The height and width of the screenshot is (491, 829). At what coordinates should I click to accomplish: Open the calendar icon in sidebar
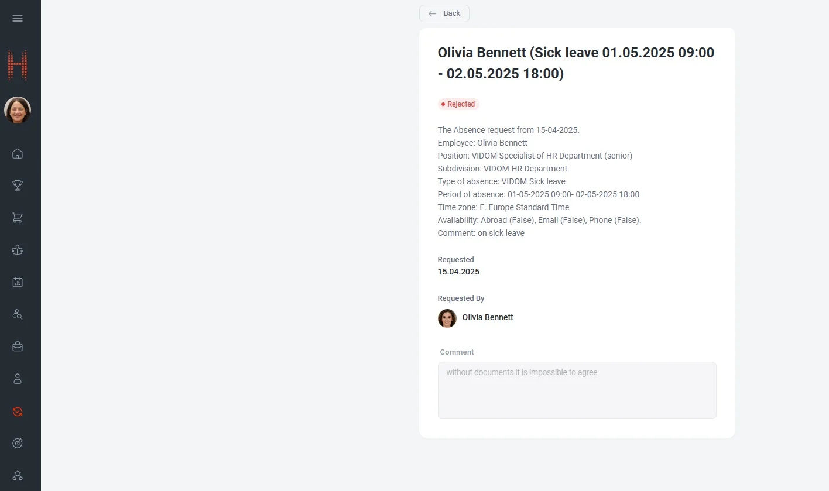(x=18, y=282)
